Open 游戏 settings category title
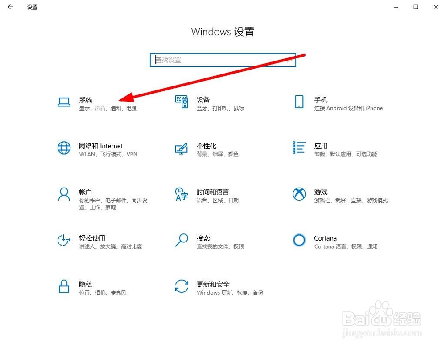 [x=321, y=192]
